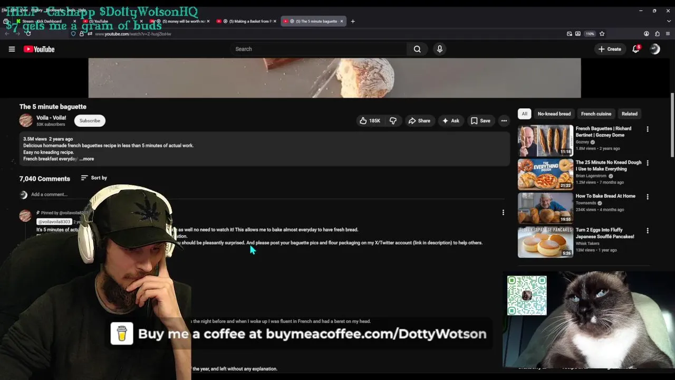Open the Brian Lagerstrom channel name

click(x=591, y=176)
